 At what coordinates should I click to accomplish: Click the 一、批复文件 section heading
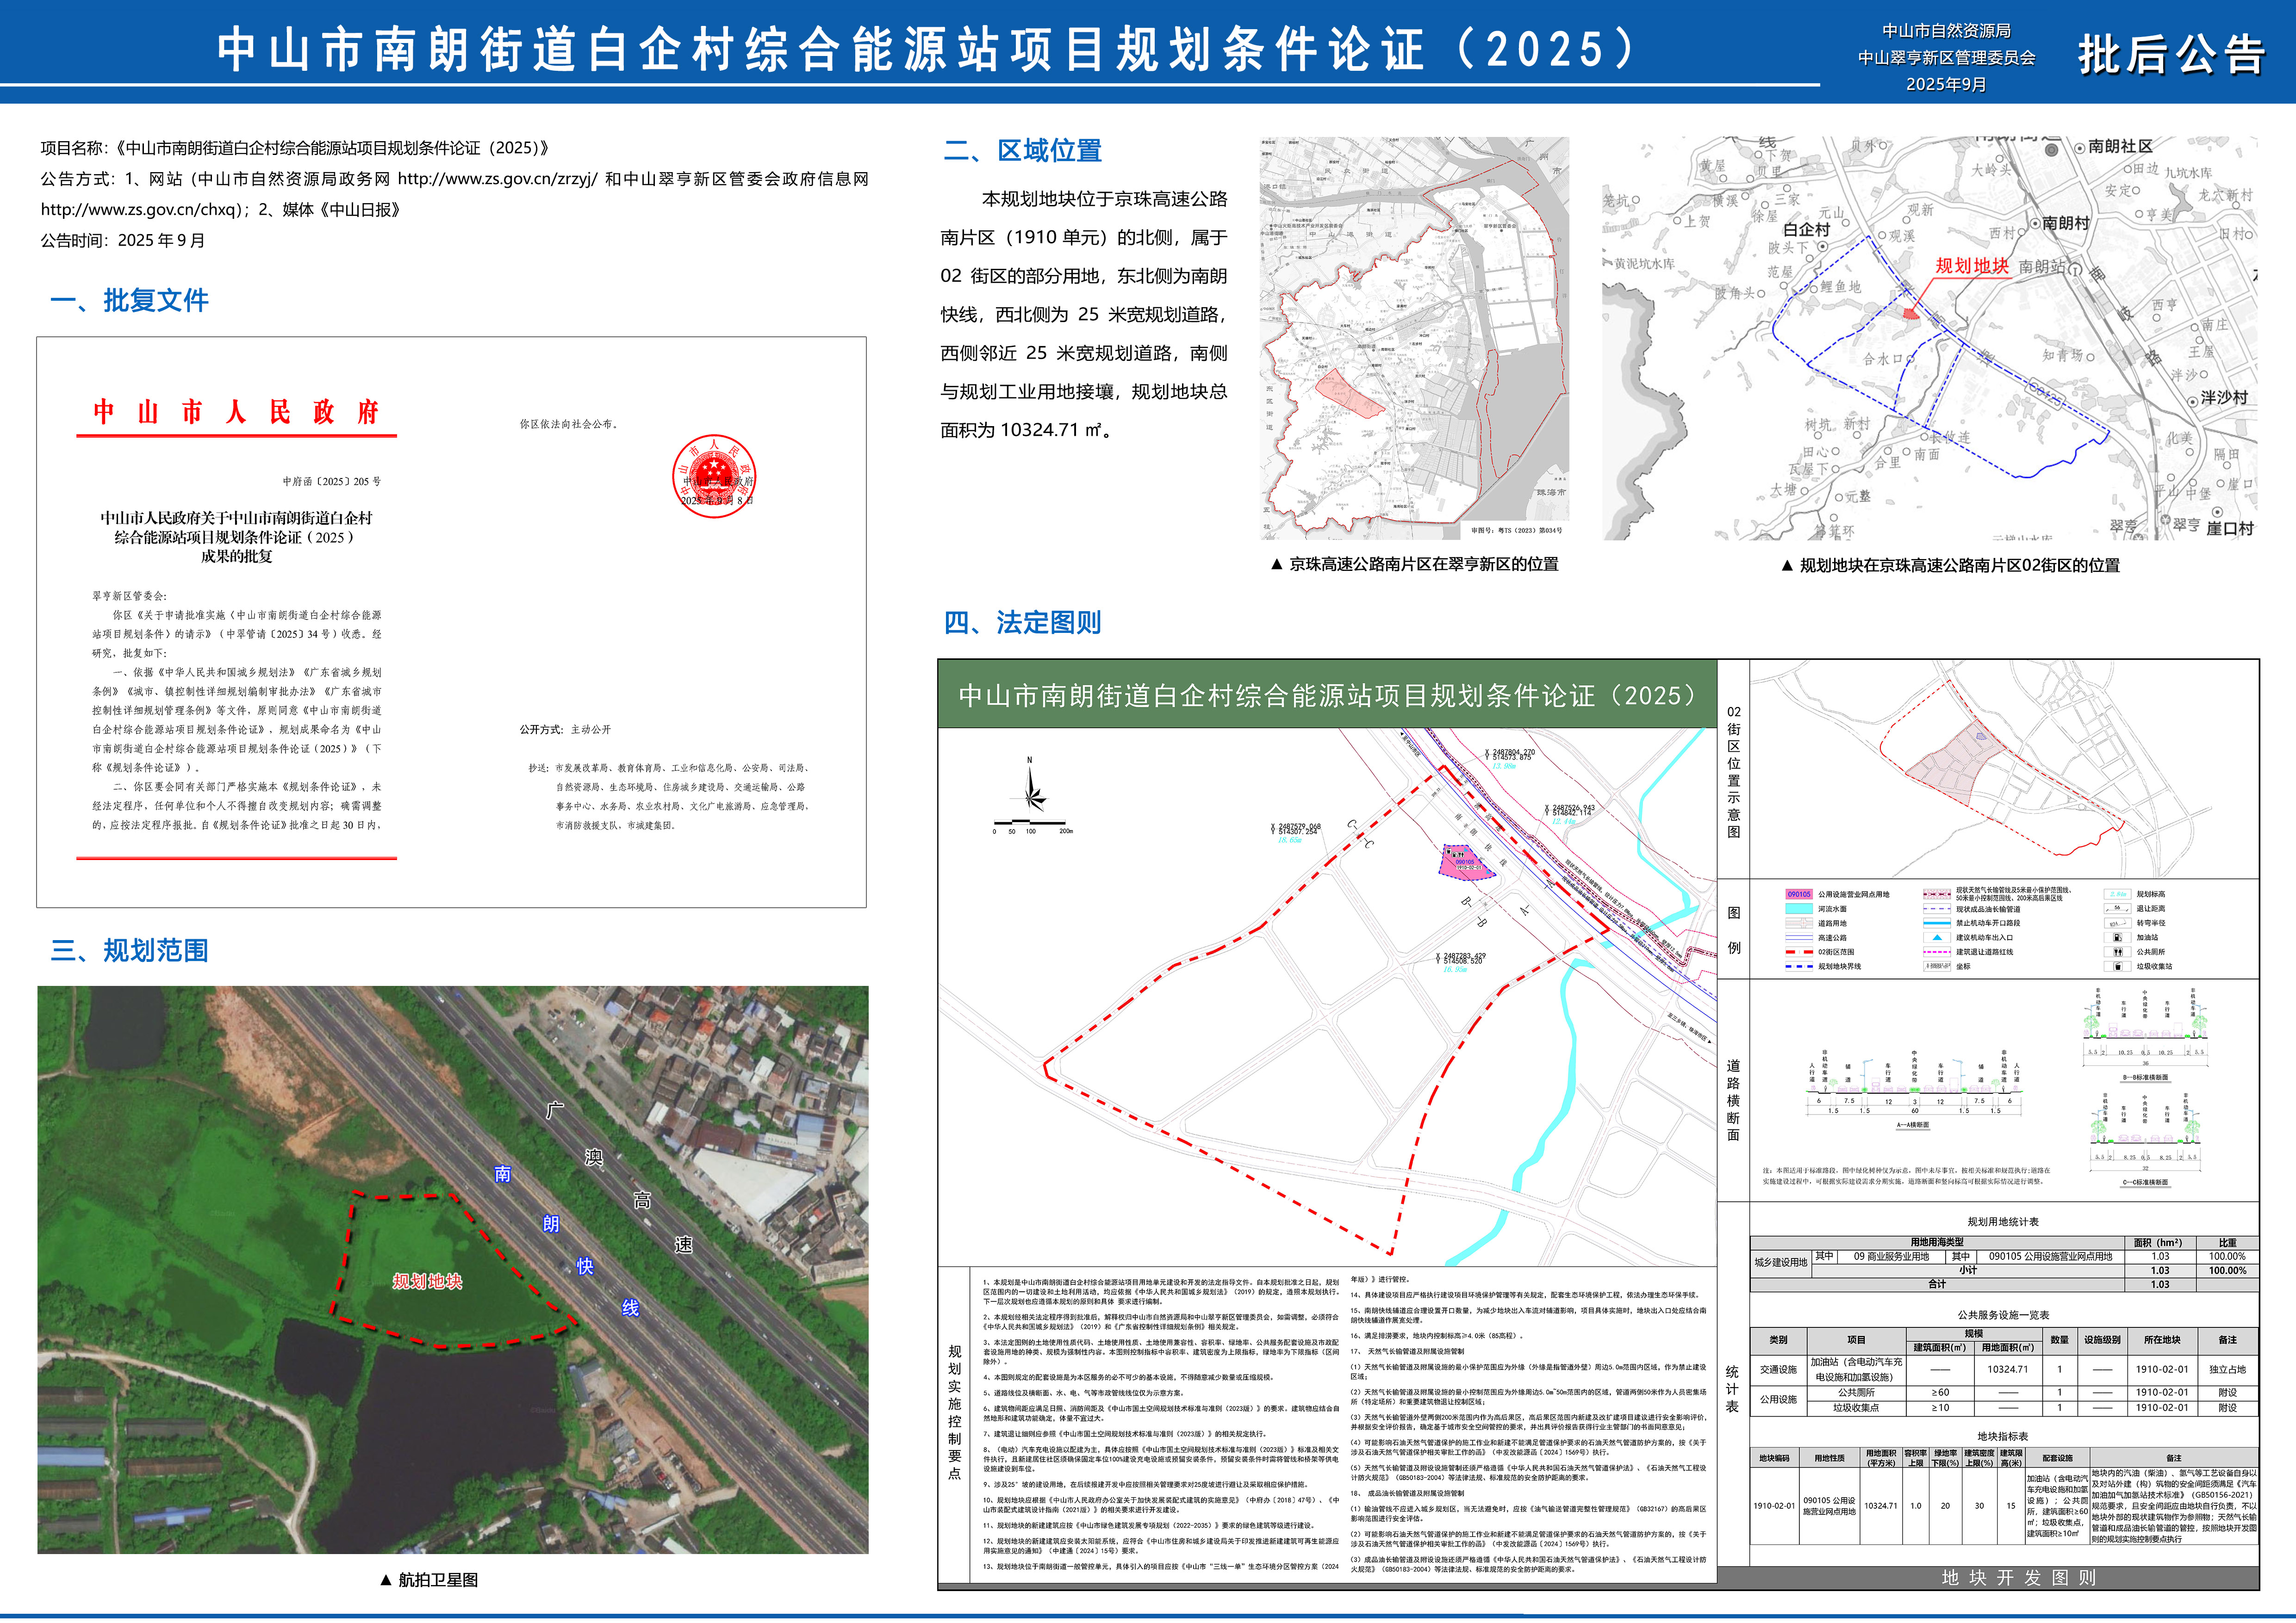click(x=129, y=300)
